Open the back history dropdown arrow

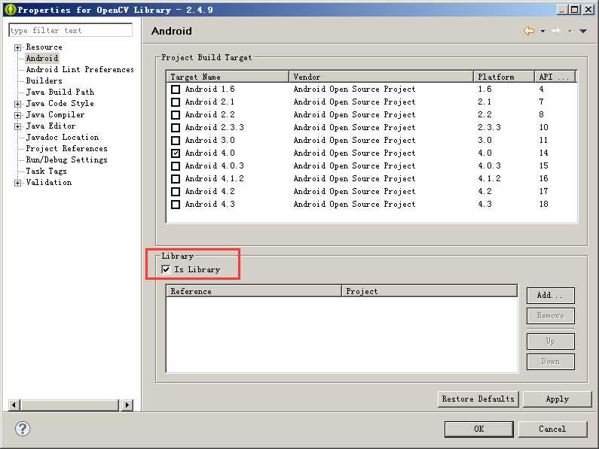(542, 32)
